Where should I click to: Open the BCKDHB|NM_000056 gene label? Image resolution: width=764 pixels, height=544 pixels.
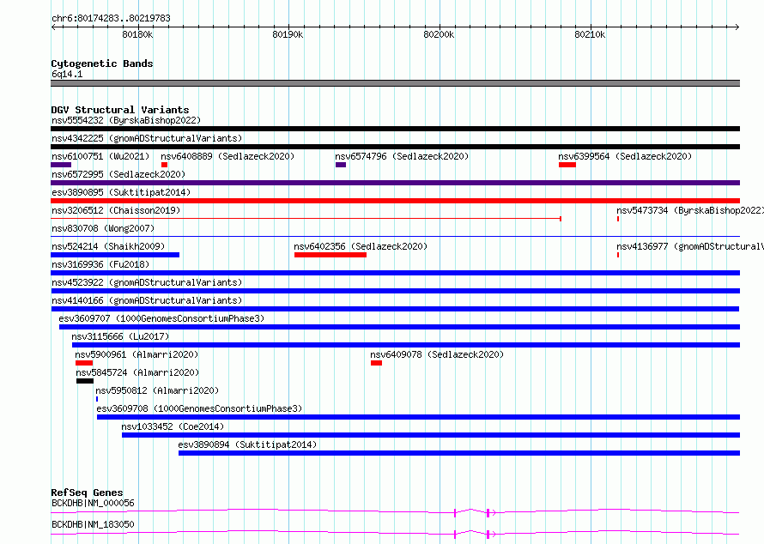pyautogui.click(x=93, y=503)
